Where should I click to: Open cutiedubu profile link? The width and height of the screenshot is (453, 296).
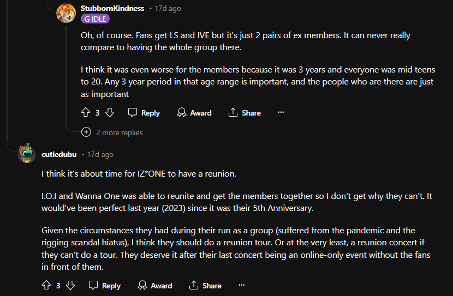click(x=59, y=154)
